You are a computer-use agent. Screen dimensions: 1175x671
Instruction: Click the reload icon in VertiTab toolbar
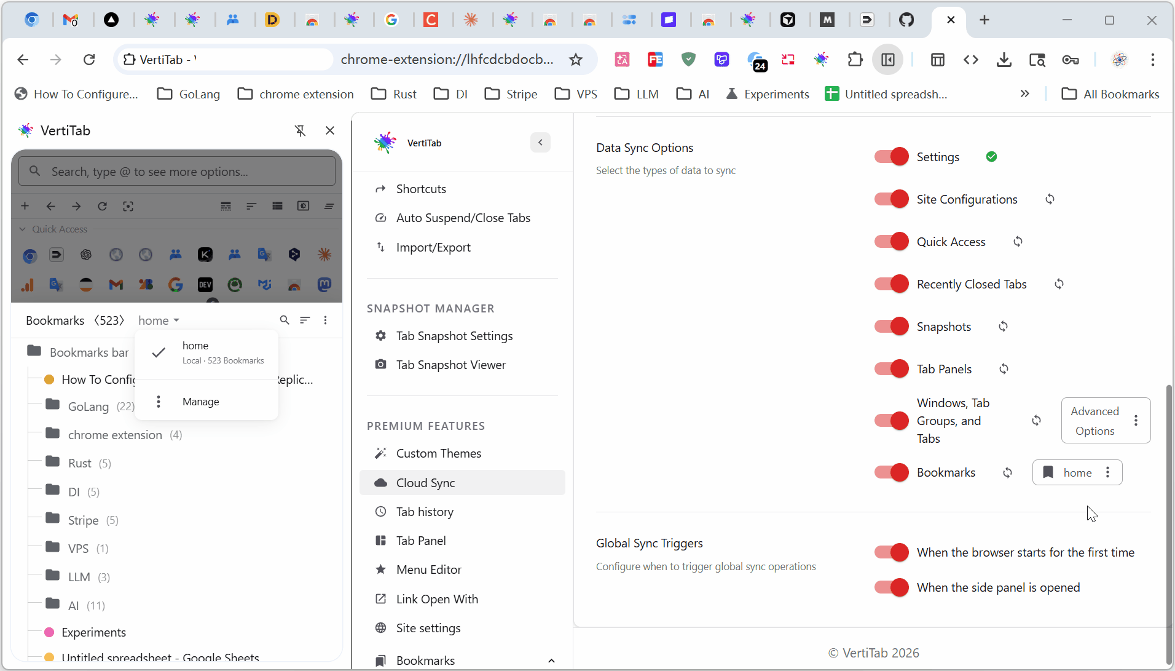(102, 206)
